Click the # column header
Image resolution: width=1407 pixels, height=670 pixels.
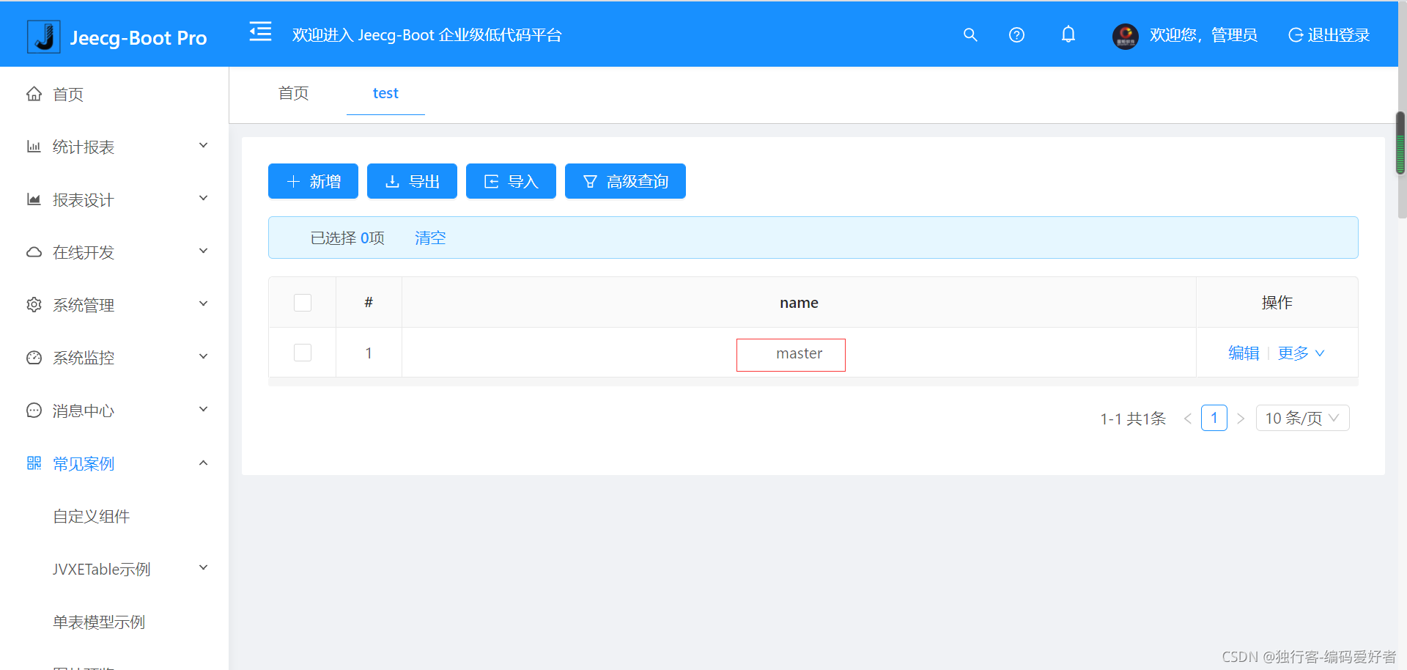(x=369, y=303)
